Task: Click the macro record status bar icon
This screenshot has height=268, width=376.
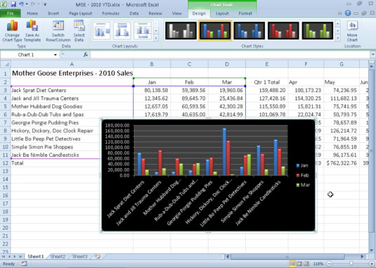Action: click(24, 264)
